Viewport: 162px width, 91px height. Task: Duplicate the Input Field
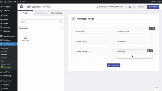(x=149, y=51)
